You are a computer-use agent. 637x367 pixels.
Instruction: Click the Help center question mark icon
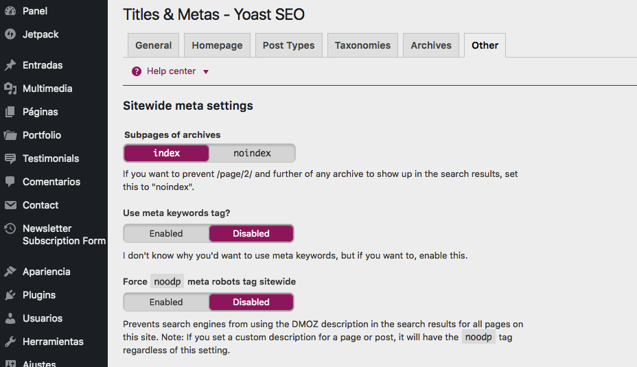(x=137, y=71)
